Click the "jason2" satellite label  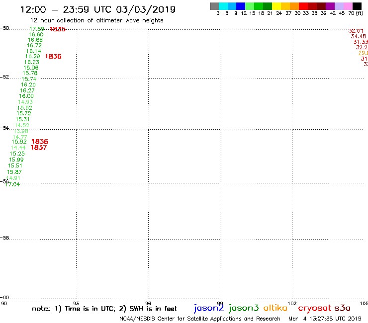pos(209,308)
